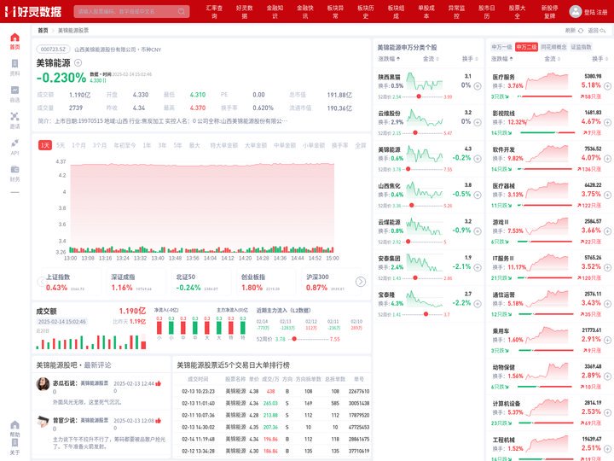Click the stock code badge 000723.SZ
The width and height of the screenshot is (614, 461).
[x=53, y=50]
